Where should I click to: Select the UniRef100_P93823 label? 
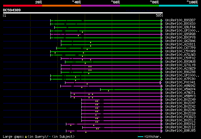click(180, 117)
